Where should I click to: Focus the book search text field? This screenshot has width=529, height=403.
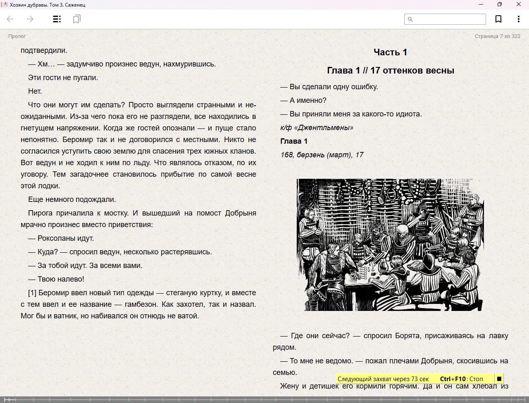coord(448,19)
